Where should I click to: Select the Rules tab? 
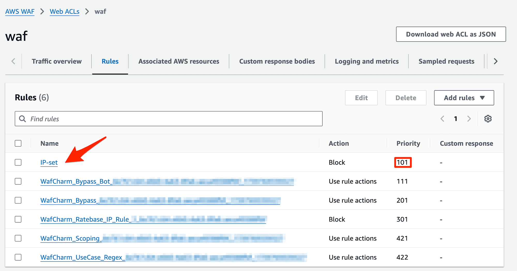[x=110, y=61]
